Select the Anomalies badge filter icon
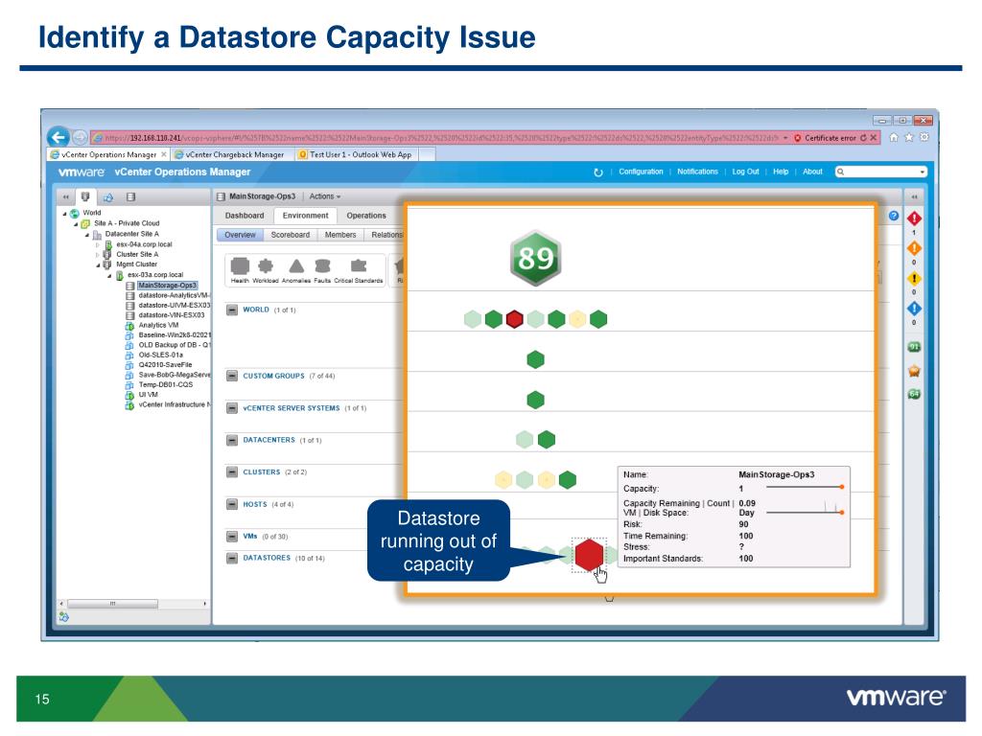Image resolution: width=982 pixels, height=736 pixels. click(x=296, y=266)
